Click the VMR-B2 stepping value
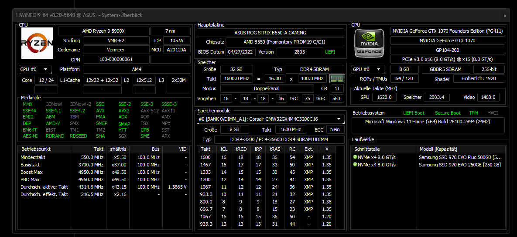The image size is (517, 237). (x=116, y=41)
